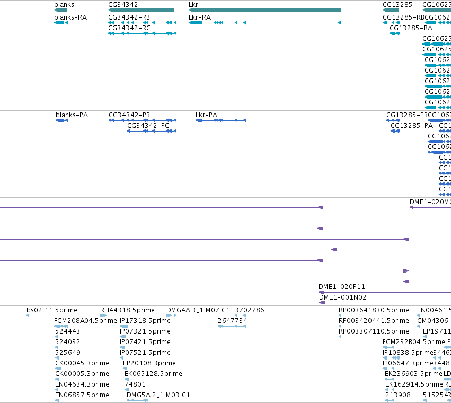Select EST RH44318.5prime
451x403 pixels.
(103, 316)
